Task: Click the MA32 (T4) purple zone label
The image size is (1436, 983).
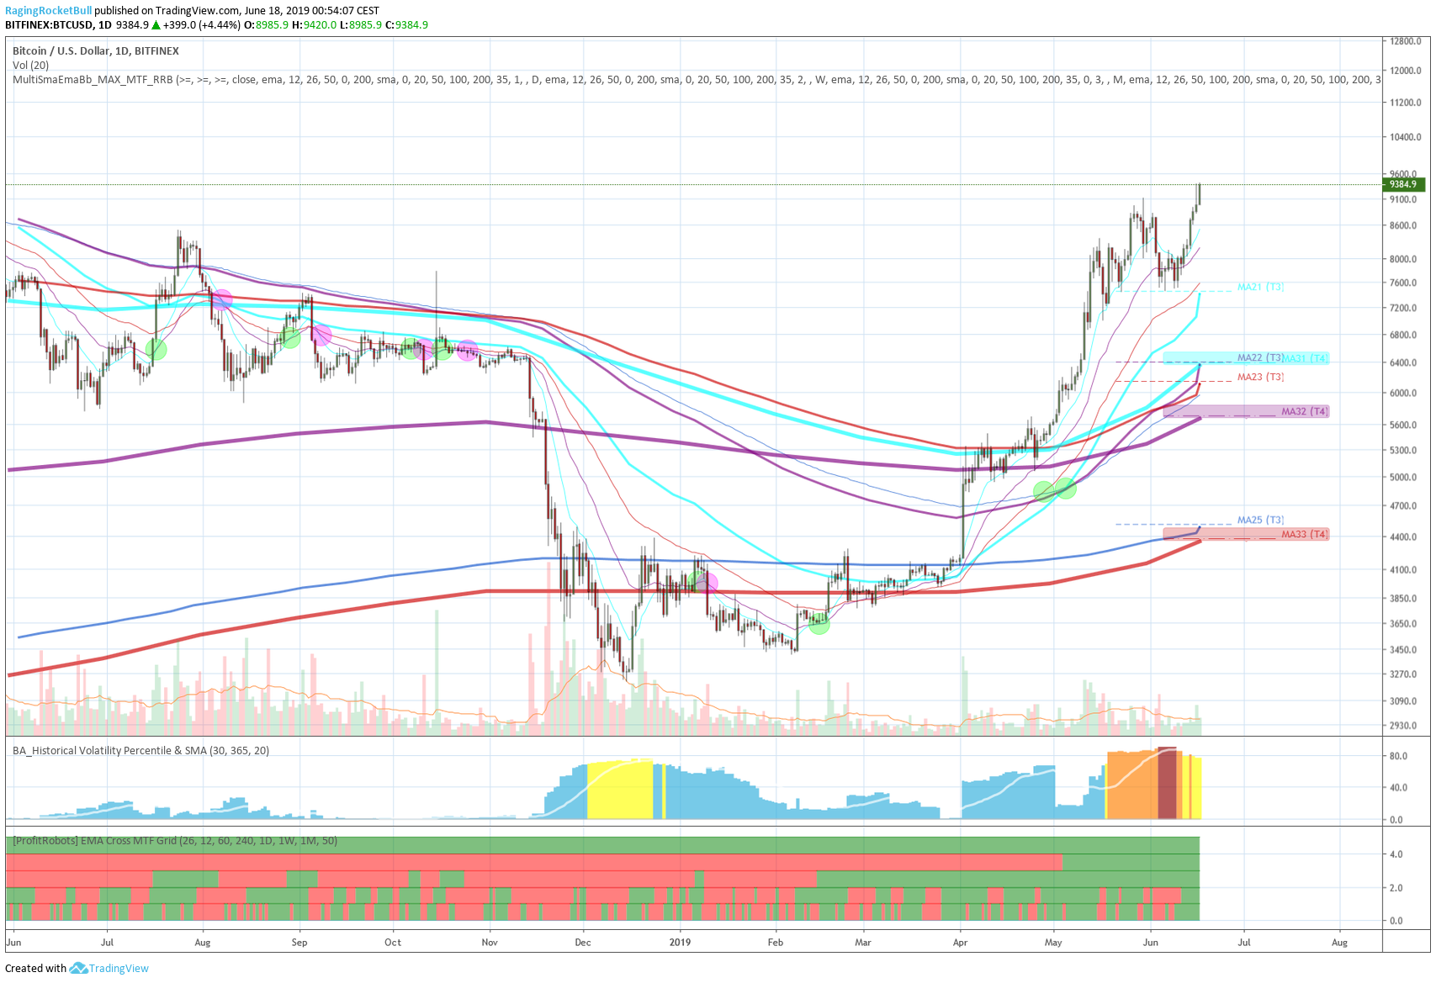Action: [x=1304, y=412]
